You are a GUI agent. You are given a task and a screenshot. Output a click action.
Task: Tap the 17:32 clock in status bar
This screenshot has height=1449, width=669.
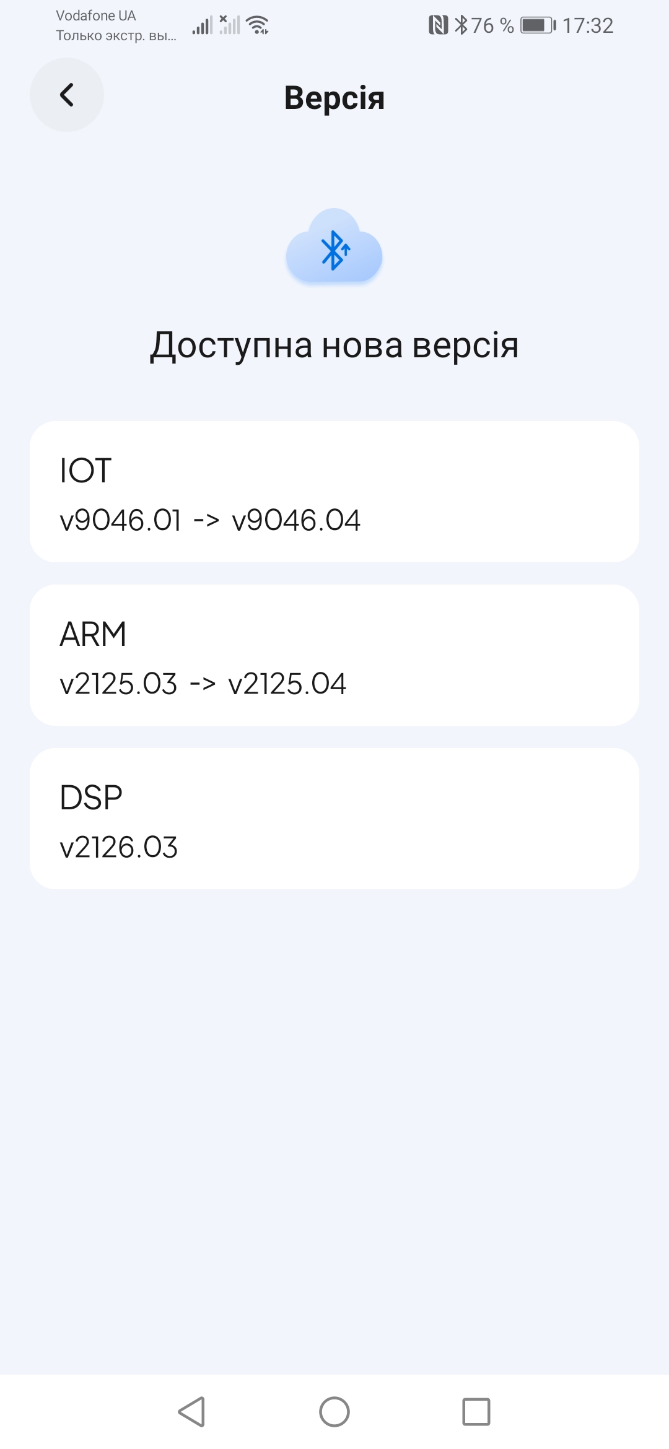[587, 25]
